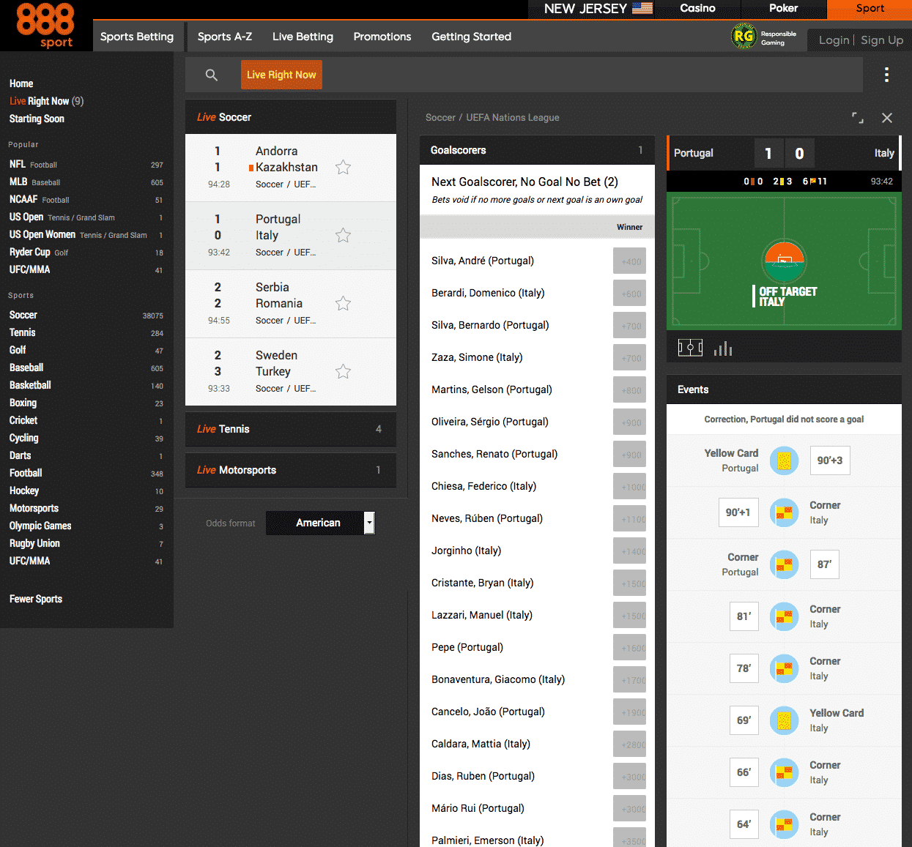This screenshot has height=847, width=912.
Task: Open the Andorra vs Kazakhstan live match
Action: pos(291,168)
